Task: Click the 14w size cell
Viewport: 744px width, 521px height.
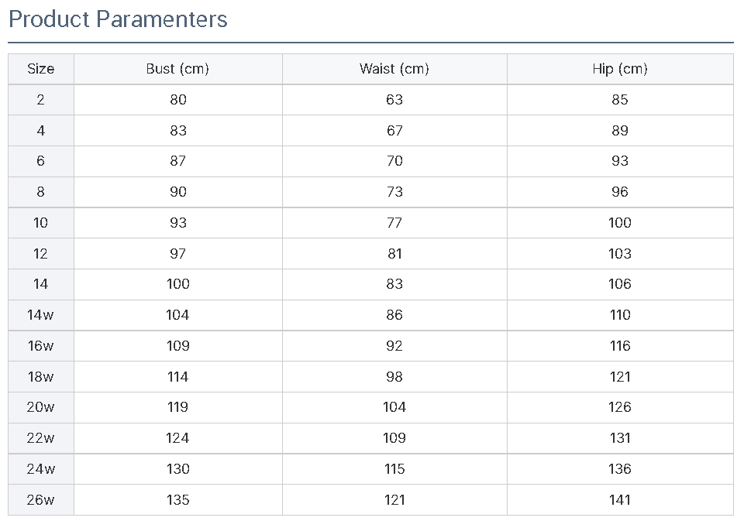Action: [41, 315]
